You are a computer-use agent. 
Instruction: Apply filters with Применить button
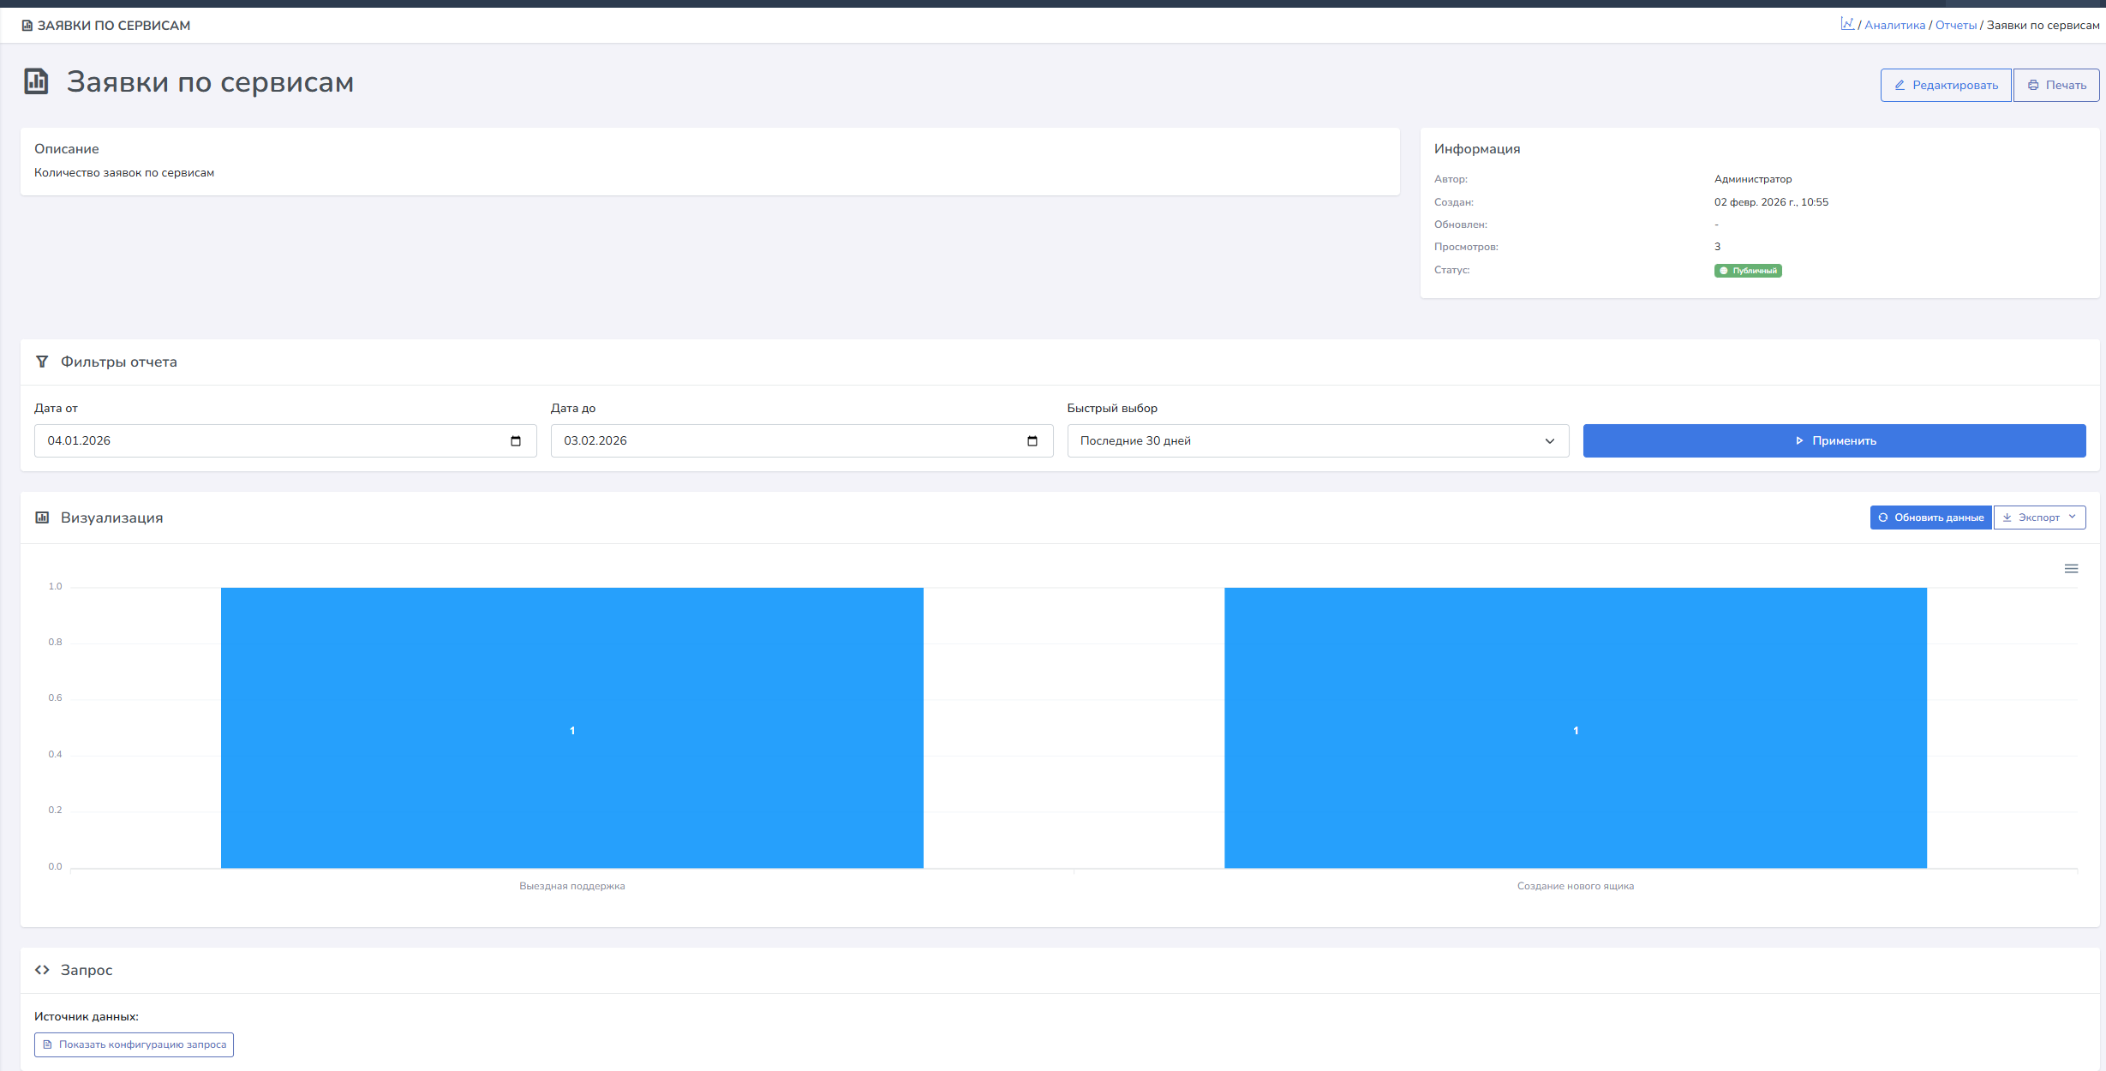[x=1834, y=441]
